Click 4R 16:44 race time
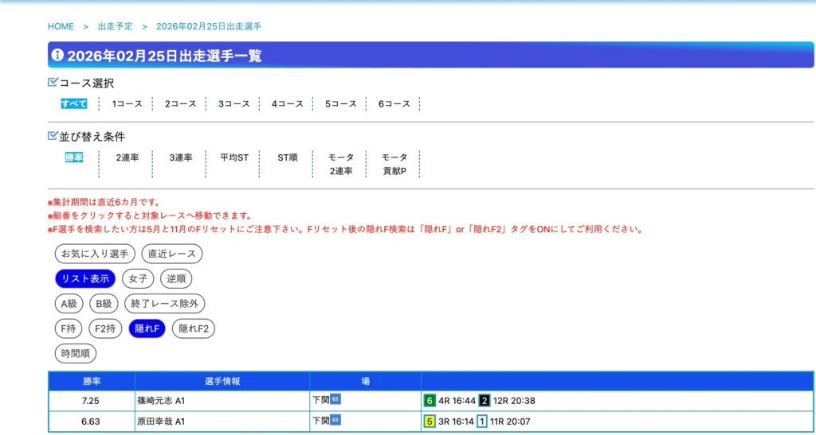This screenshot has width=816, height=435. [456, 401]
